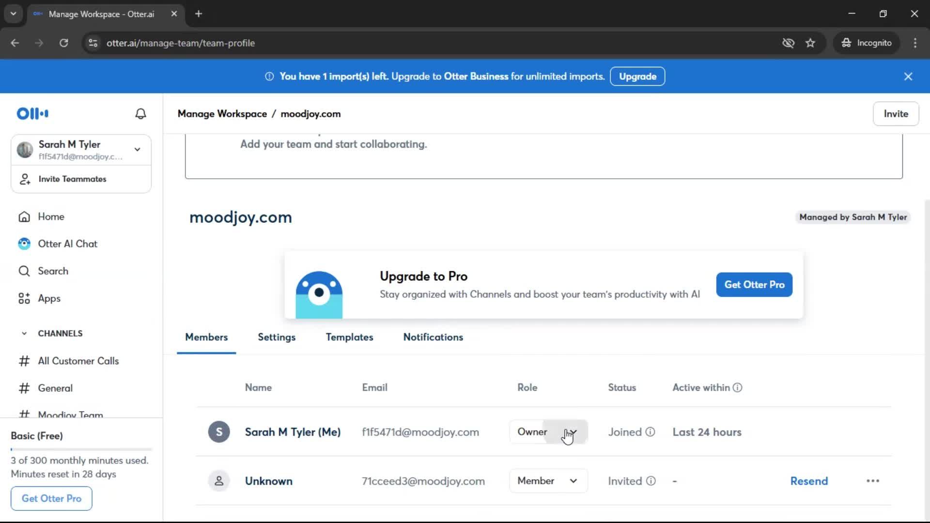
Task: Reload the page
Action: [x=64, y=43]
